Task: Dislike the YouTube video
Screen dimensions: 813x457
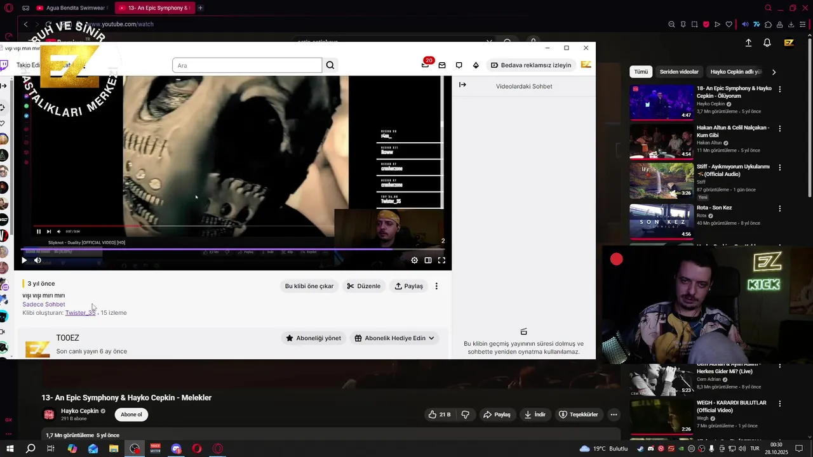Action: pyautogui.click(x=466, y=414)
